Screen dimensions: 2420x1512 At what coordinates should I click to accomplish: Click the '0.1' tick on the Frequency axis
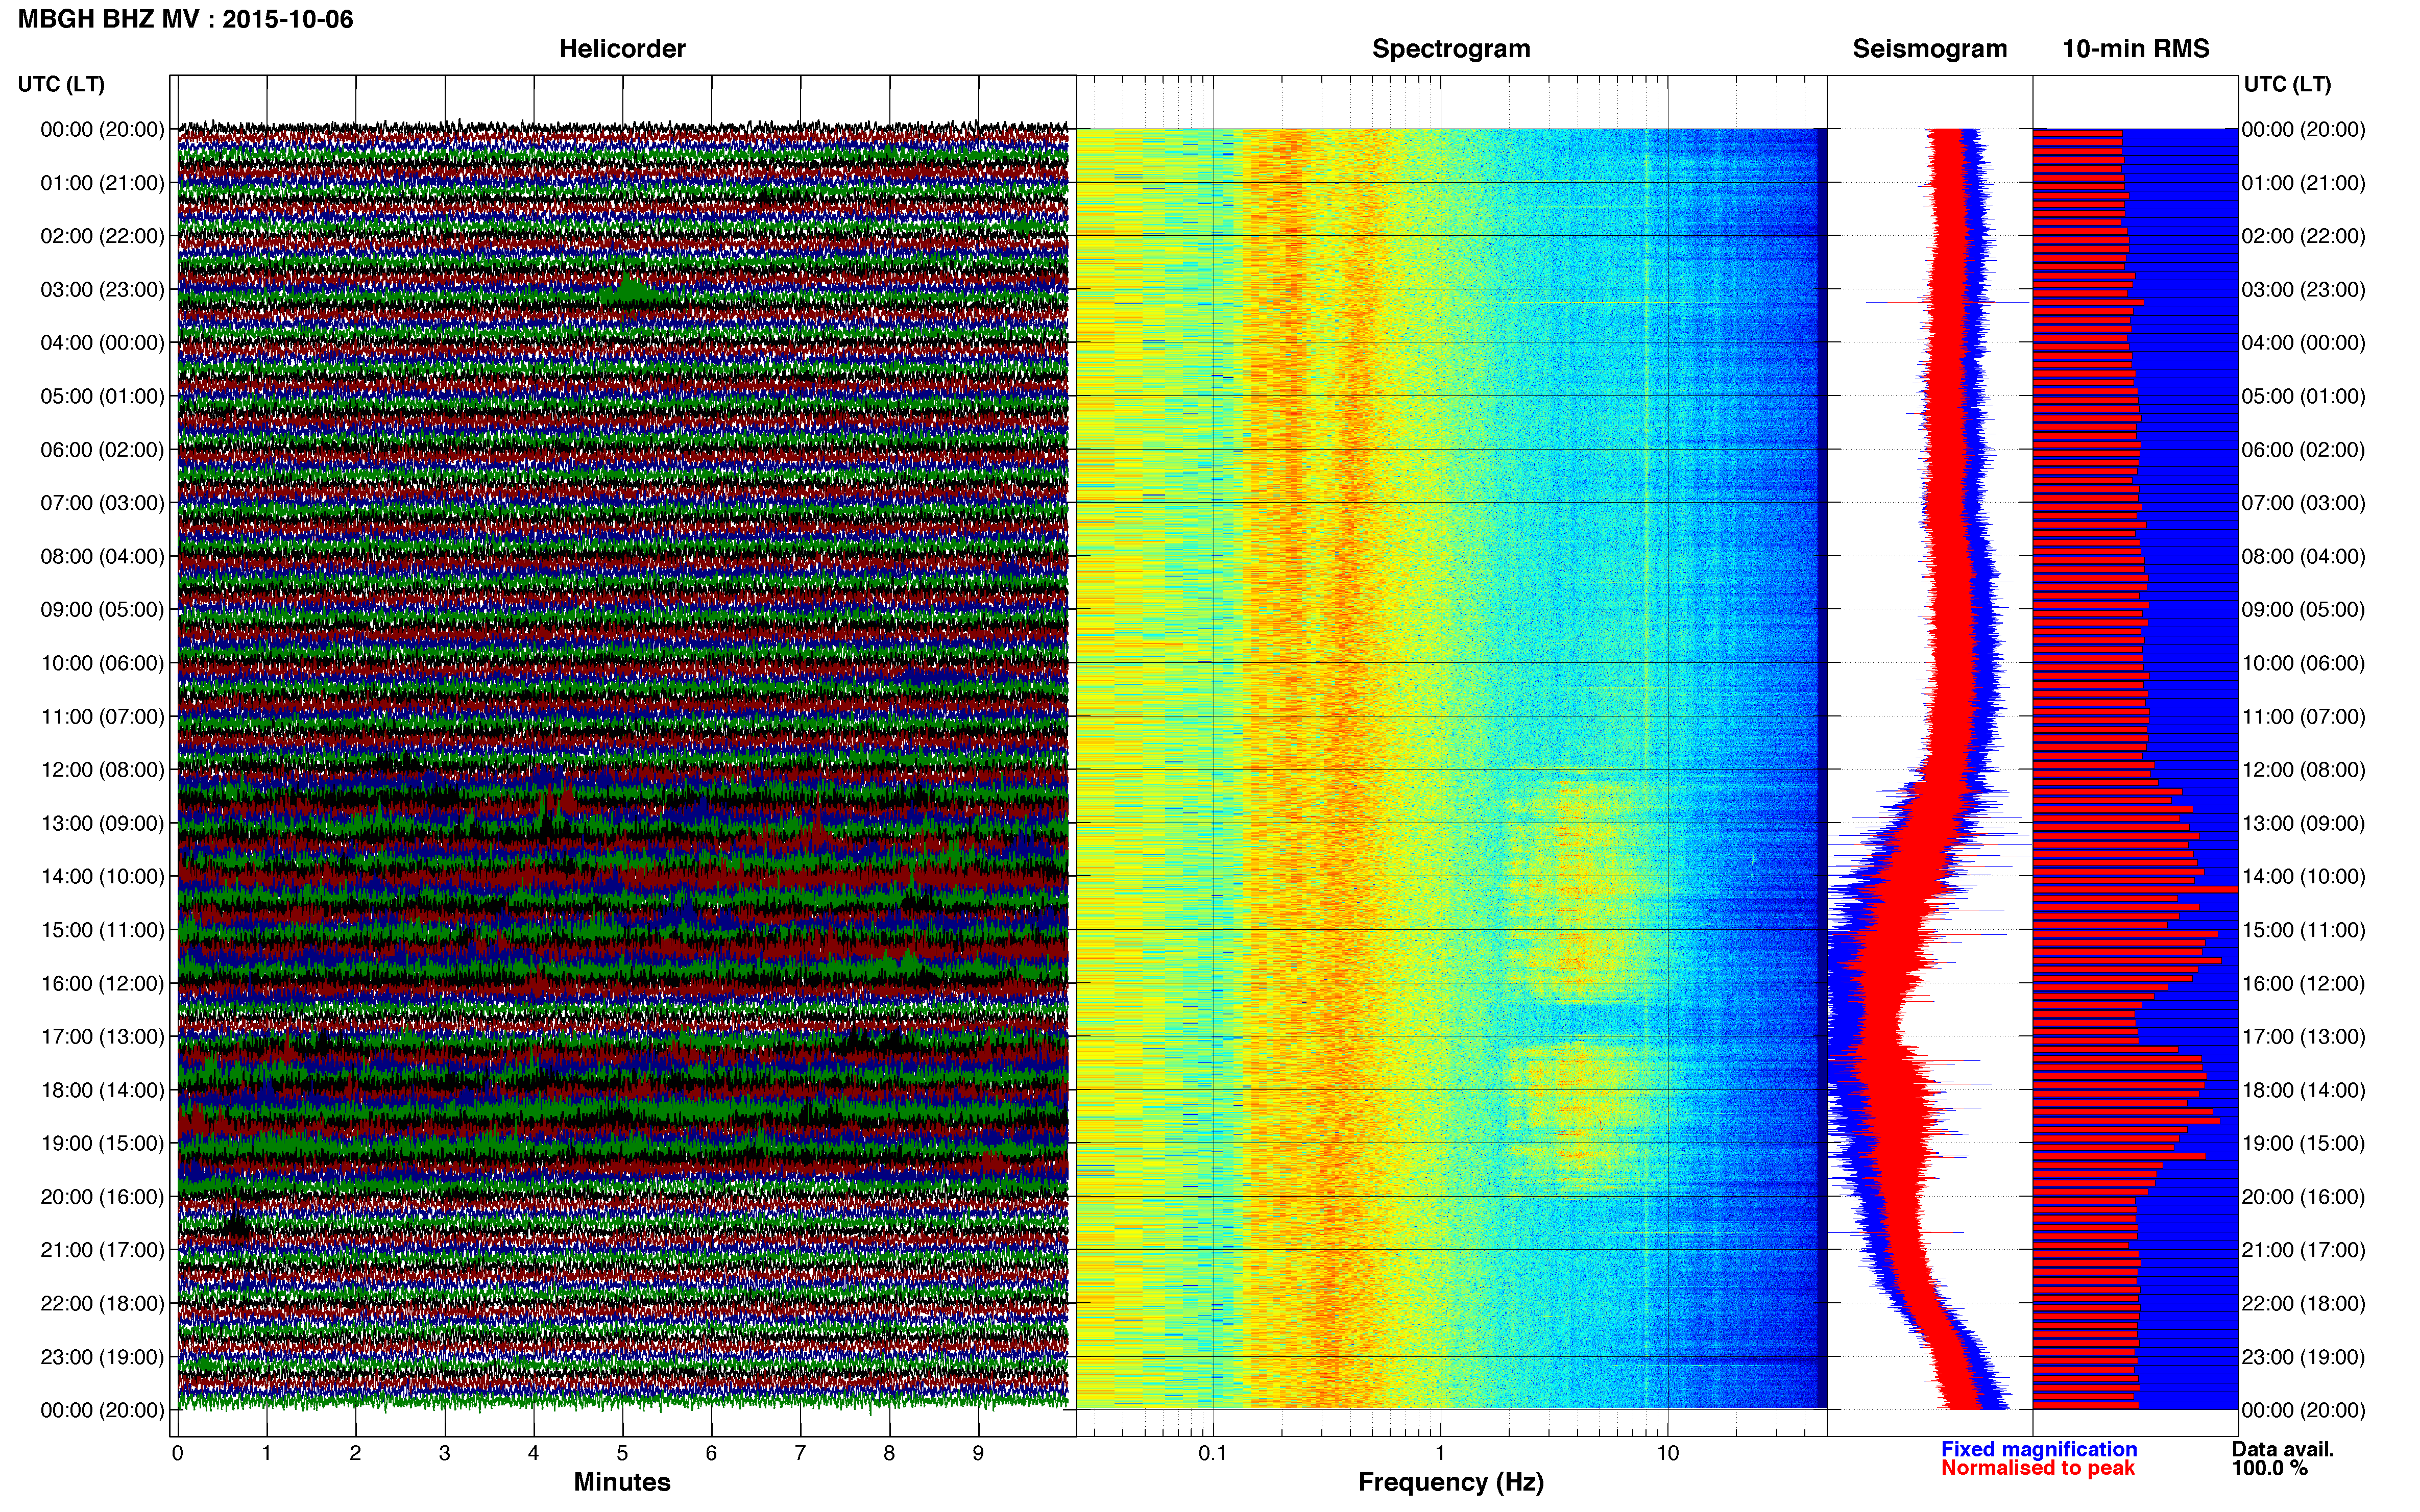click(x=1213, y=1453)
